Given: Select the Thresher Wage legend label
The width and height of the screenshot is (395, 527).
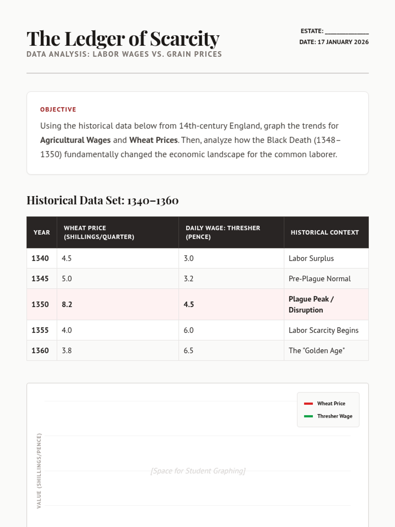Looking at the screenshot, I should pos(334,416).
